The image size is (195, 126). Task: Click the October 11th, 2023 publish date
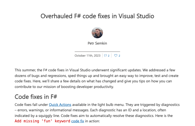point(88,56)
